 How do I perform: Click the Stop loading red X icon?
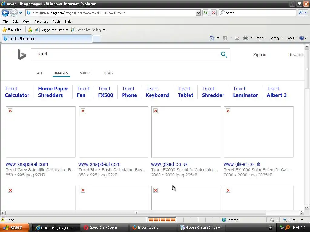213,13
